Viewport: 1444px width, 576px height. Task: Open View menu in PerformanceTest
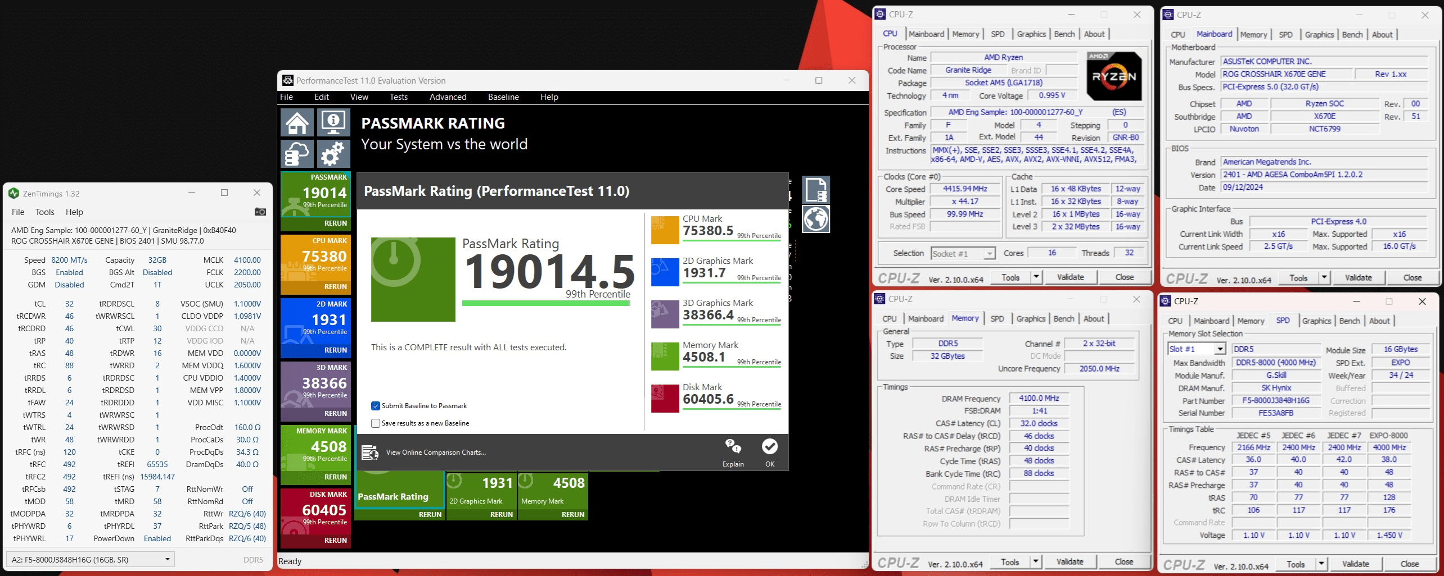(x=359, y=97)
